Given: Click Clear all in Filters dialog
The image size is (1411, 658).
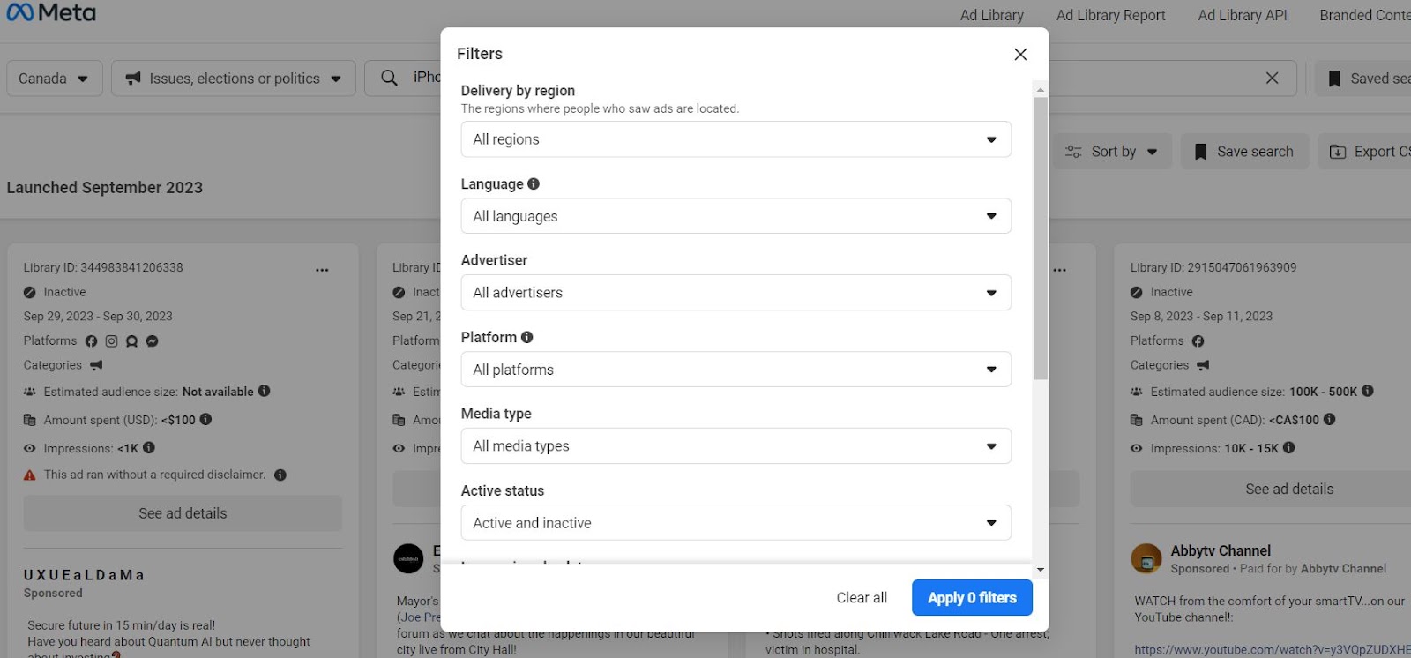Looking at the screenshot, I should (x=862, y=598).
